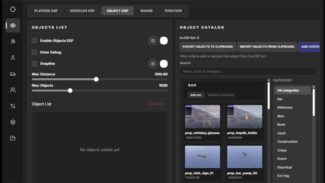325x183 pixels.
Task: Toggle the Draw Debug checkbox
Action: [35, 52]
